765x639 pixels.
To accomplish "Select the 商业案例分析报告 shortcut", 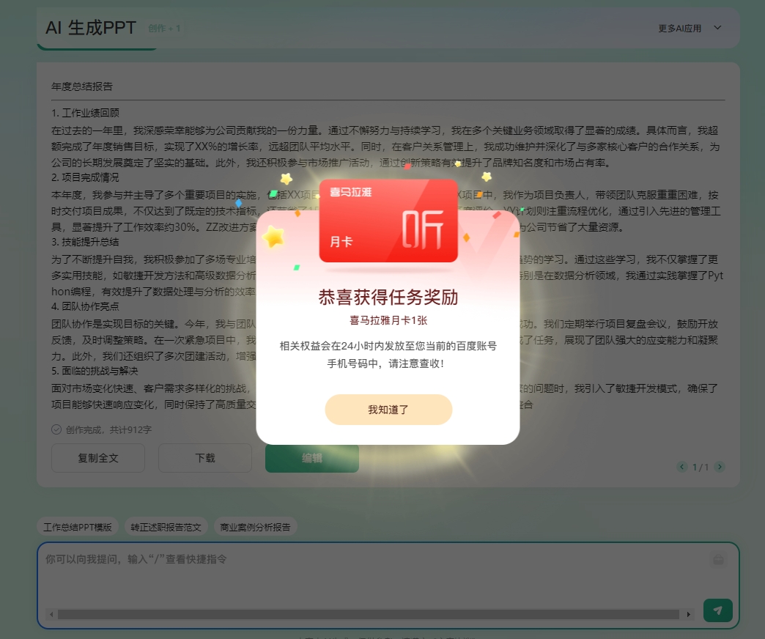I will click(x=255, y=526).
